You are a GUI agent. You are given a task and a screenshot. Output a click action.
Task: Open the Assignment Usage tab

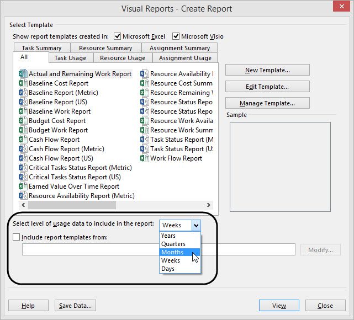(185, 58)
